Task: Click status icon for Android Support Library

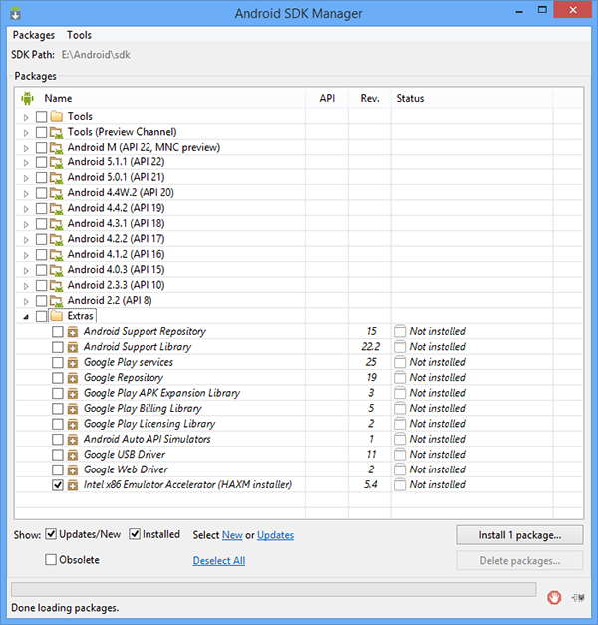Action: (x=400, y=347)
